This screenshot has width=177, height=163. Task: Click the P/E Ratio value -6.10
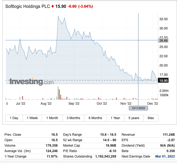click(112, 151)
